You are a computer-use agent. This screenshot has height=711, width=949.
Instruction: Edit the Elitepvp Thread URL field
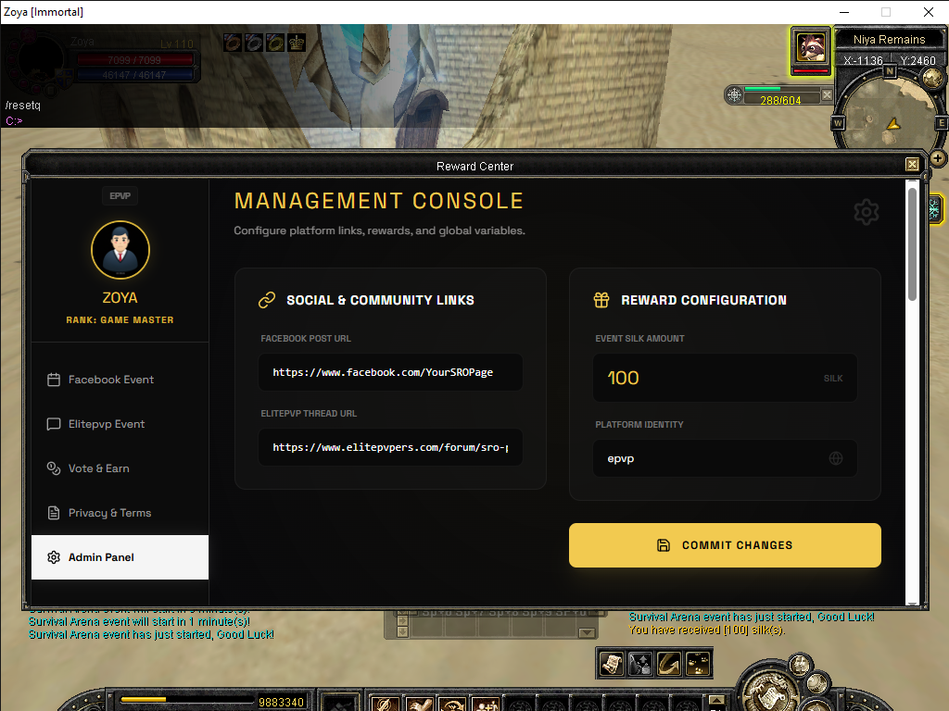[390, 447]
